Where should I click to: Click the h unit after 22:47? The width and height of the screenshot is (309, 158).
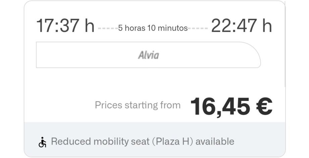click(267, 26)
